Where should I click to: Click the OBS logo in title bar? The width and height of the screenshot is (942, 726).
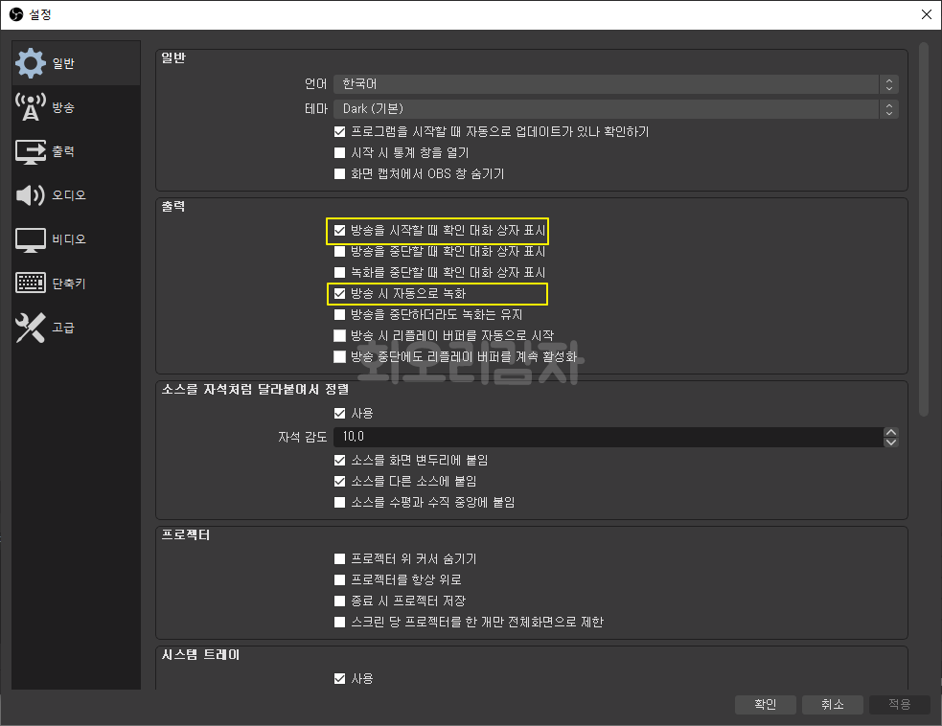click(16, 14)
